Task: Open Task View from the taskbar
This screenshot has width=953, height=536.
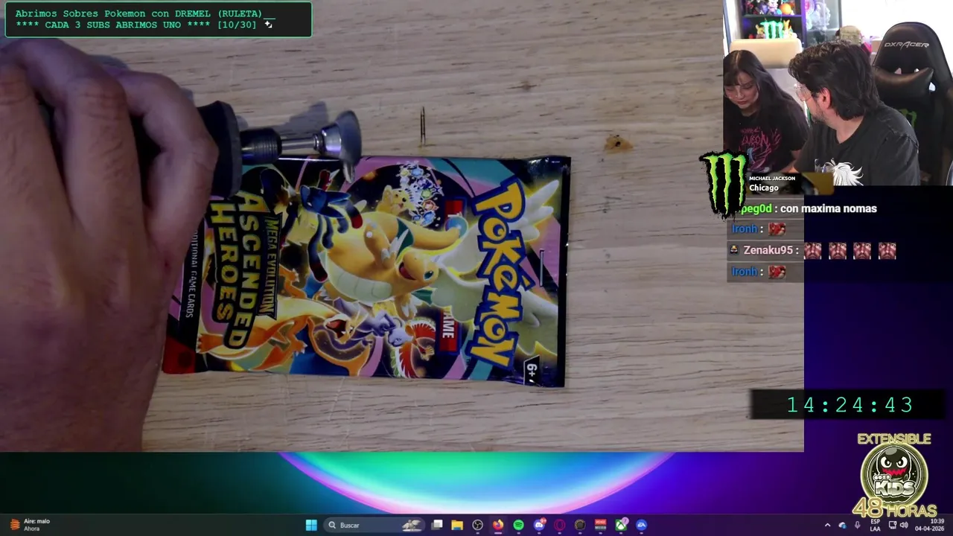Action: [437, 525]
